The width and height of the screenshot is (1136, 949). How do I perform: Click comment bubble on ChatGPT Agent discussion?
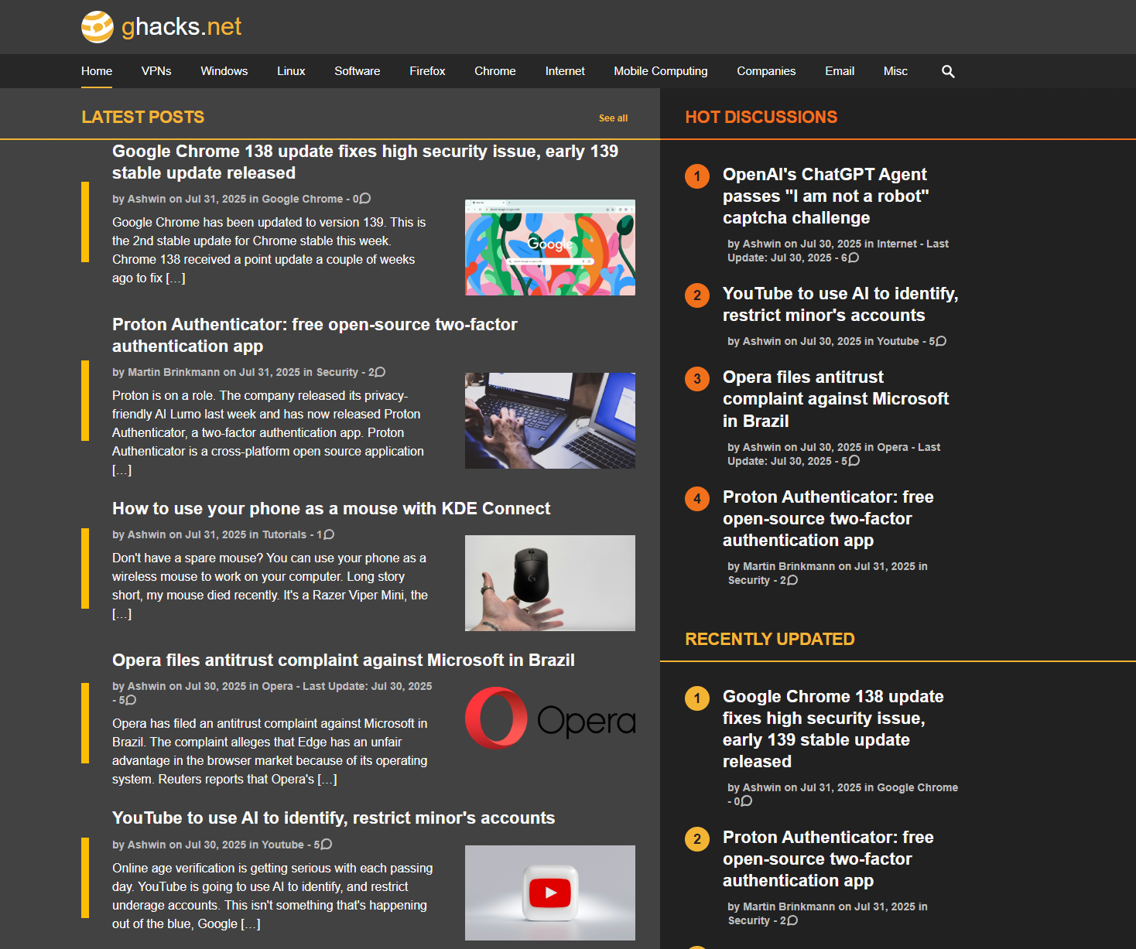pos(854,258)
